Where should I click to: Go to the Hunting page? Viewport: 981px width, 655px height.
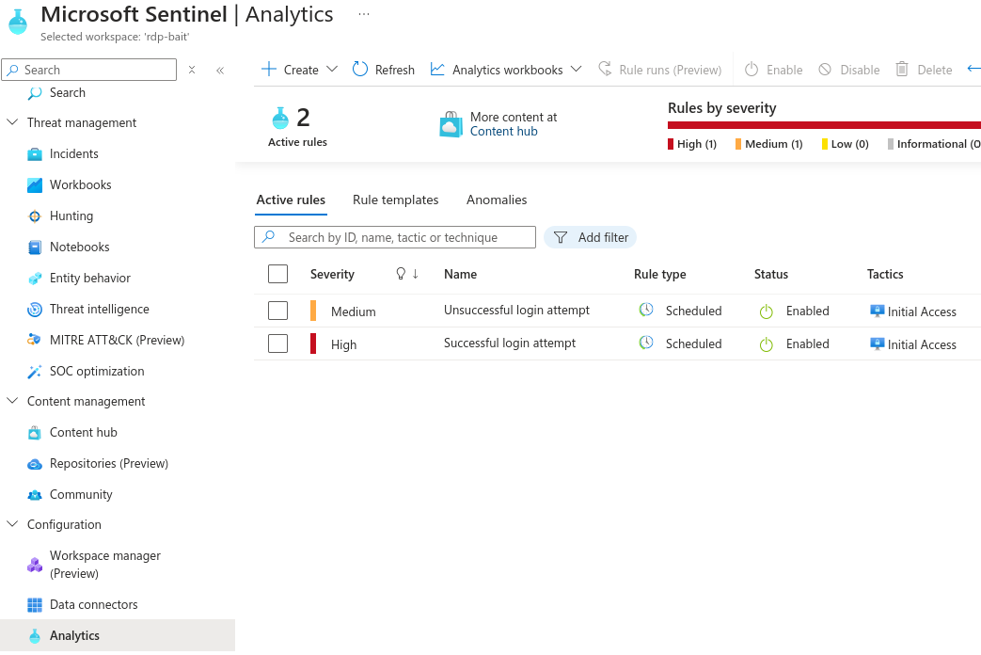click(x=71, y=216)
